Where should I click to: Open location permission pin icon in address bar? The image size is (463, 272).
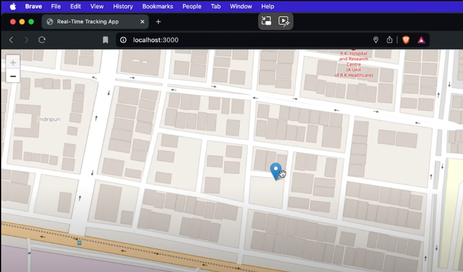[x=376, y=40]
